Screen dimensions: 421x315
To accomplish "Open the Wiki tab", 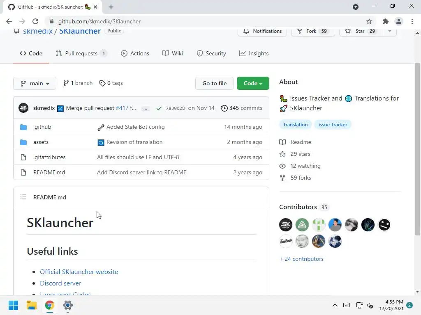I will (x=173, y=53).
